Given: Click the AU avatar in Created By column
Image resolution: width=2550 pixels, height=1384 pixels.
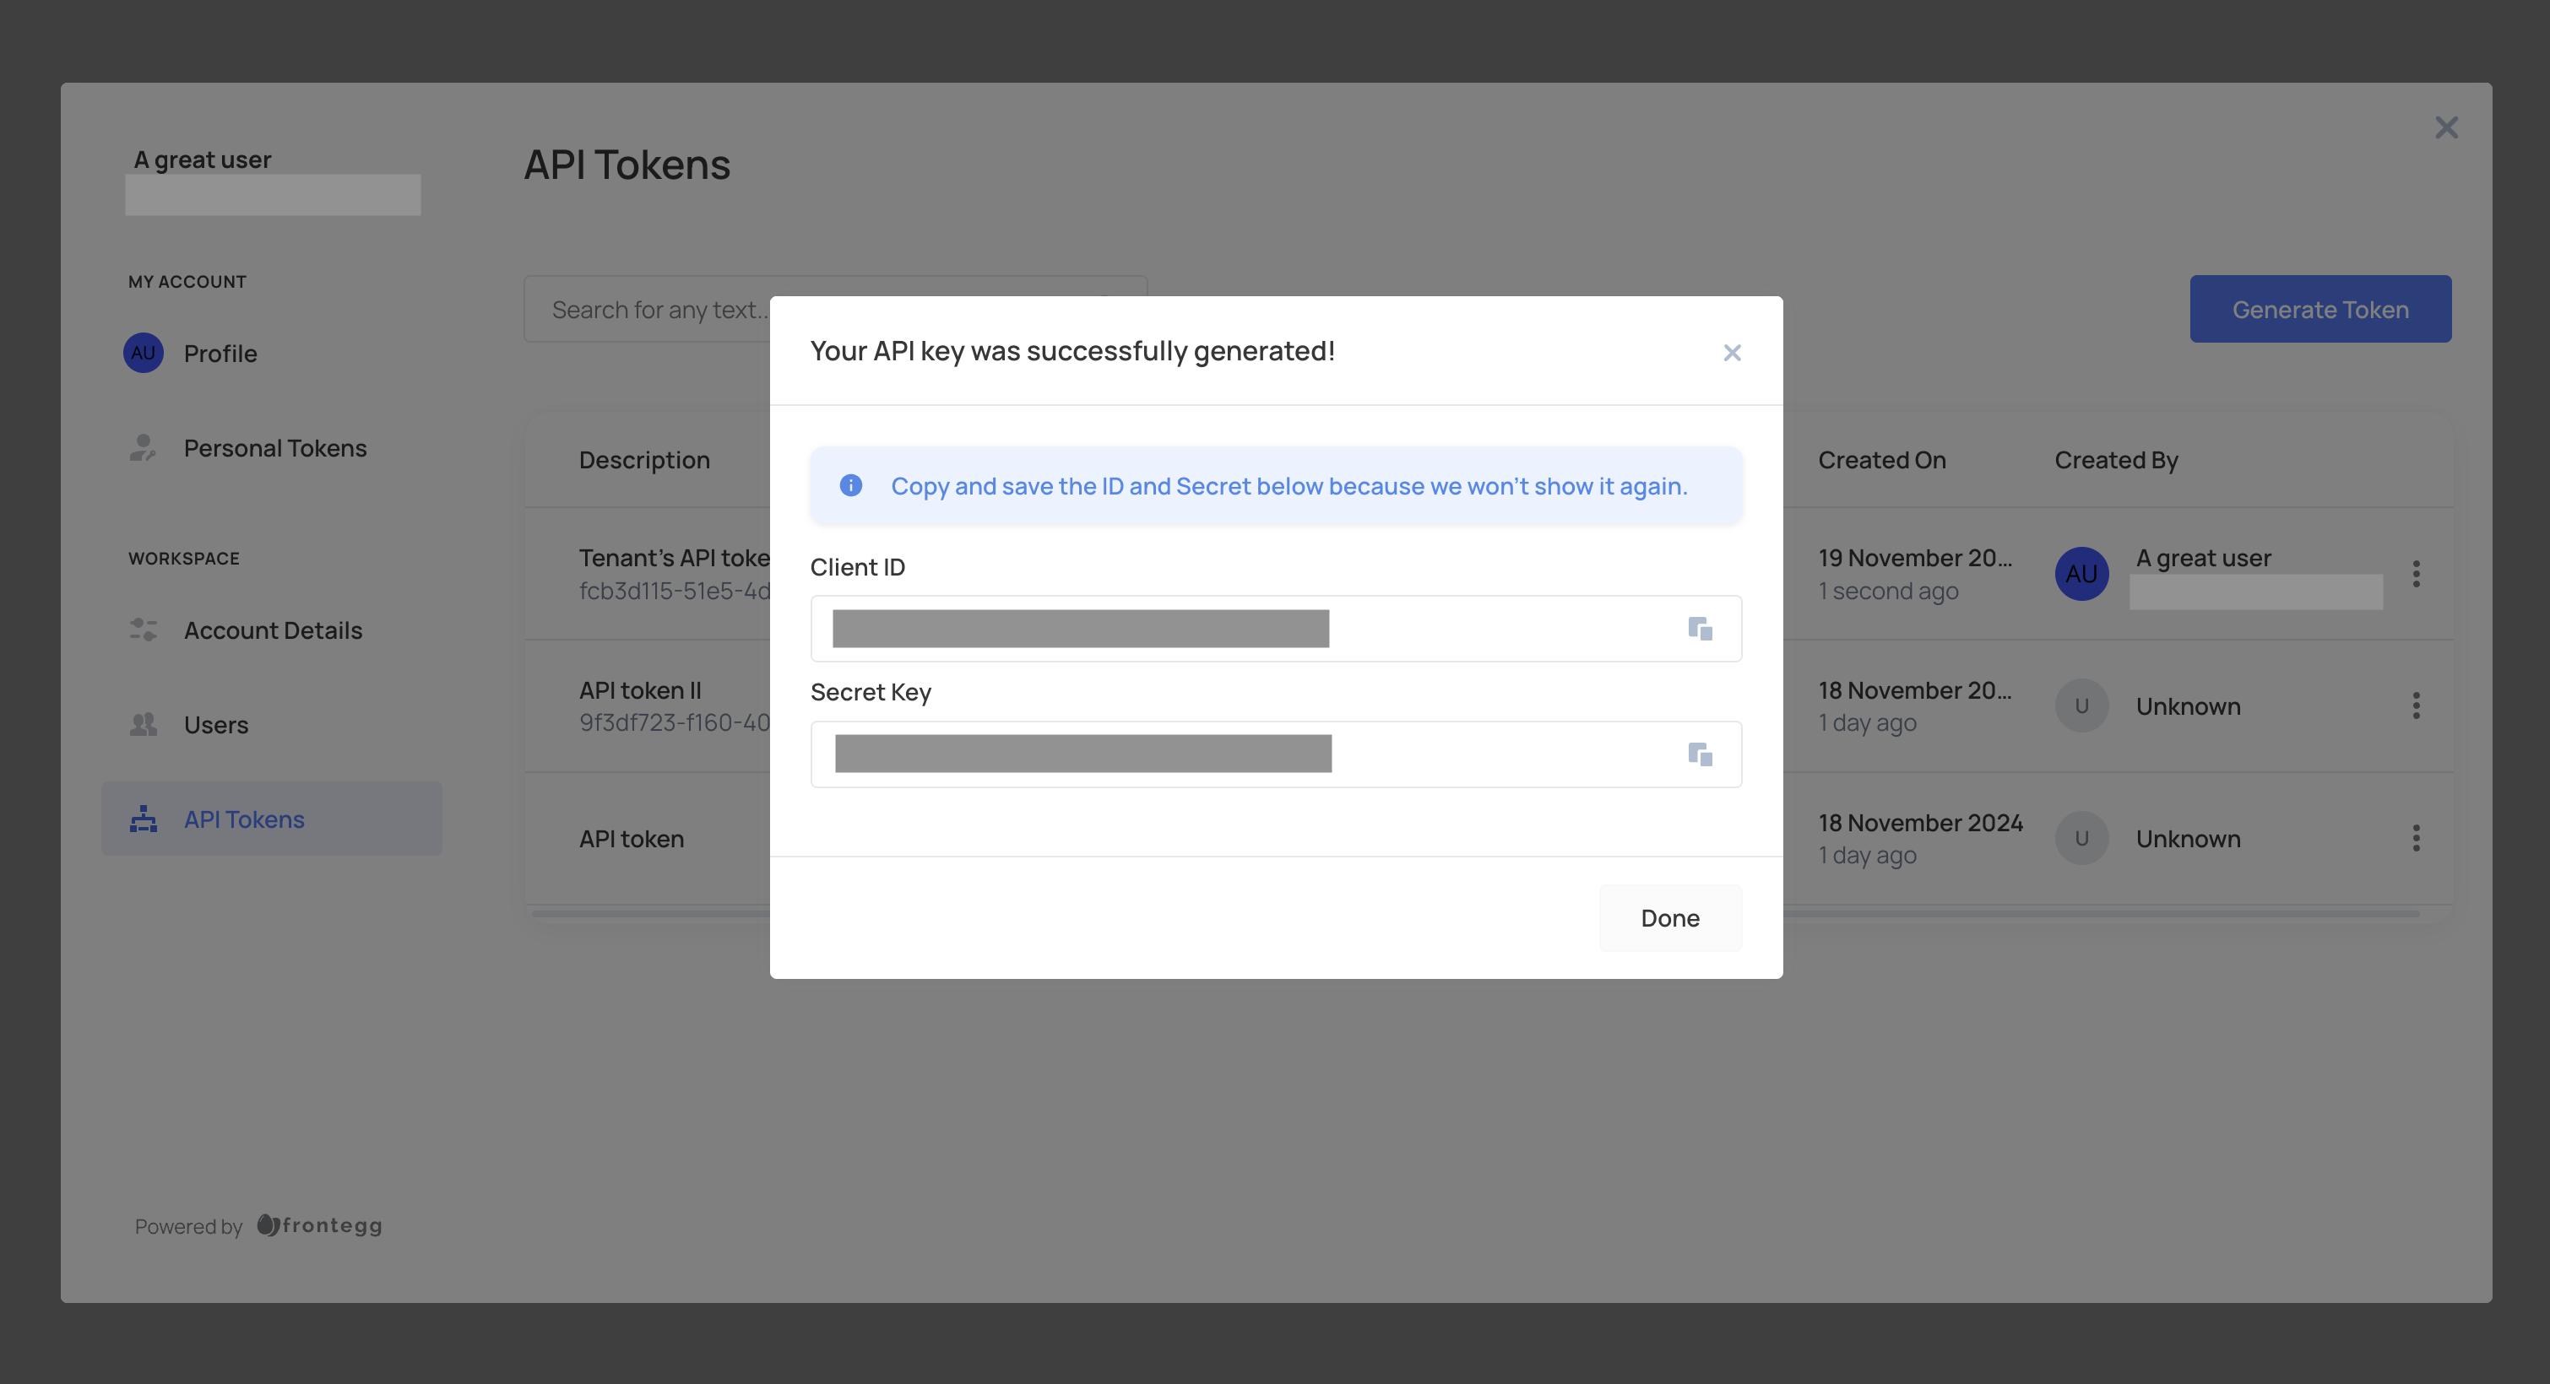Looking at the screenshot, I should click(2081, 574).
